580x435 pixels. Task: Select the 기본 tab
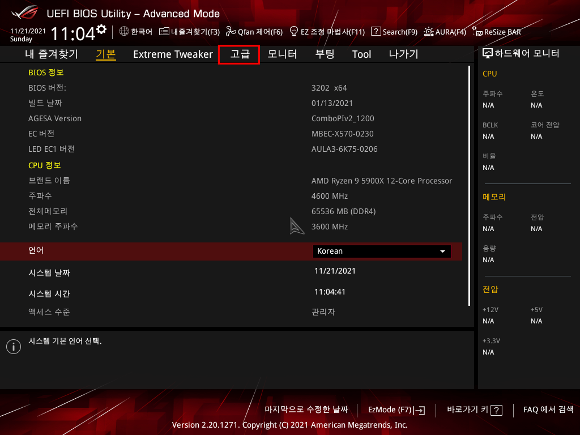(106, 54)
